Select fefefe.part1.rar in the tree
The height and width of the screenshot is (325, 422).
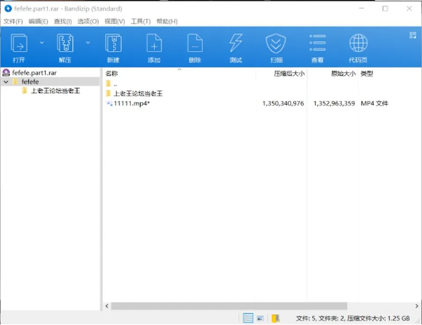pyautogui.click(x=34, y=73)
